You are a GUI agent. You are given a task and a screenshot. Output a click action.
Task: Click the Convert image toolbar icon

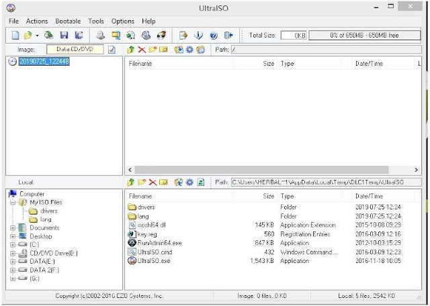[x=131, y=35]
